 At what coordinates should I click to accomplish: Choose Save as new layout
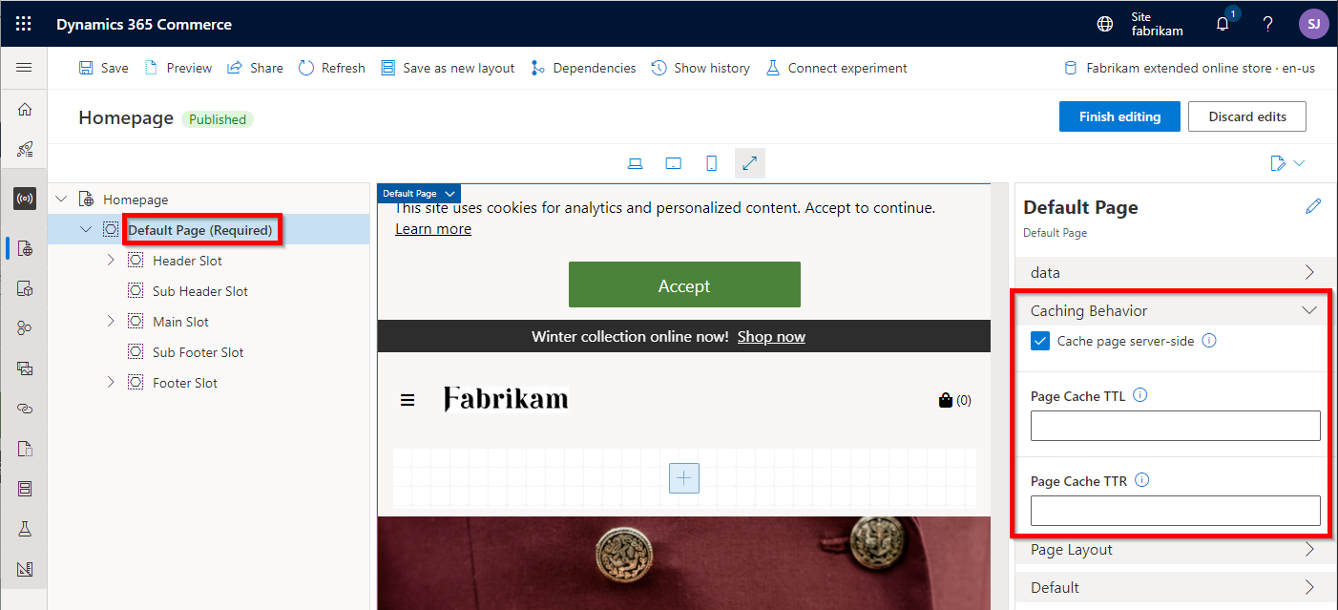click(x=448, y=68)
